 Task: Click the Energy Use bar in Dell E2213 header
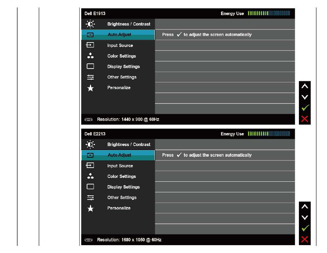(x=269, y=134)
